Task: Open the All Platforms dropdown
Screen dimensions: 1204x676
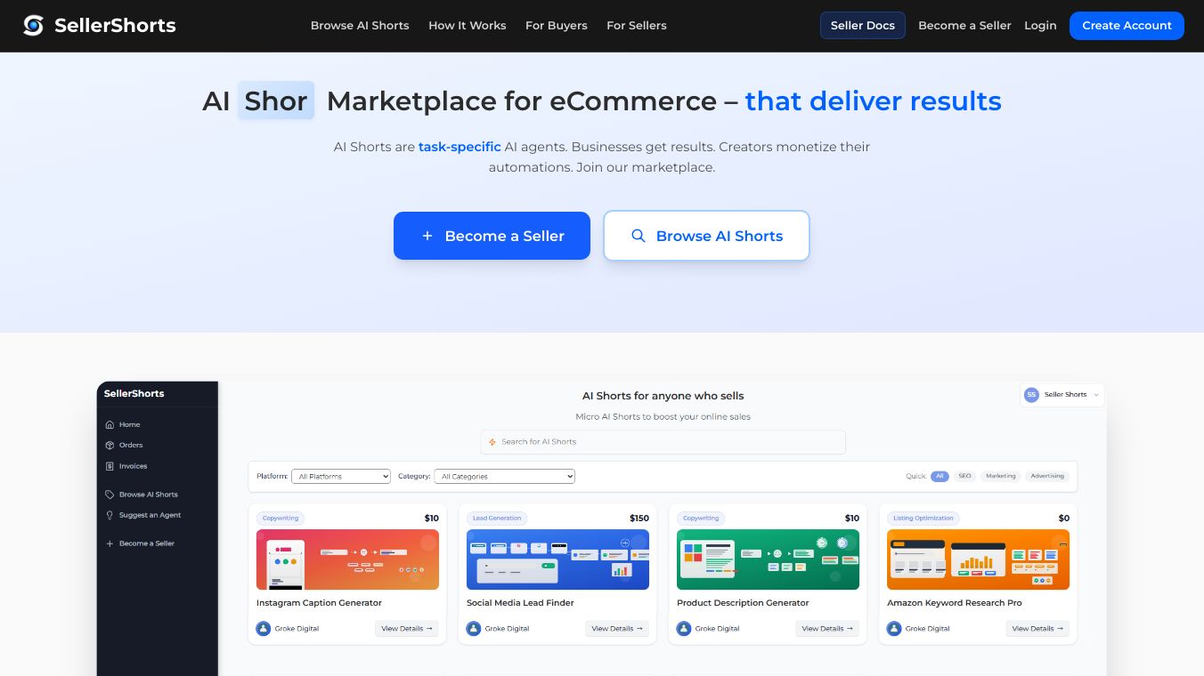Action: click(x=341, y=477)
